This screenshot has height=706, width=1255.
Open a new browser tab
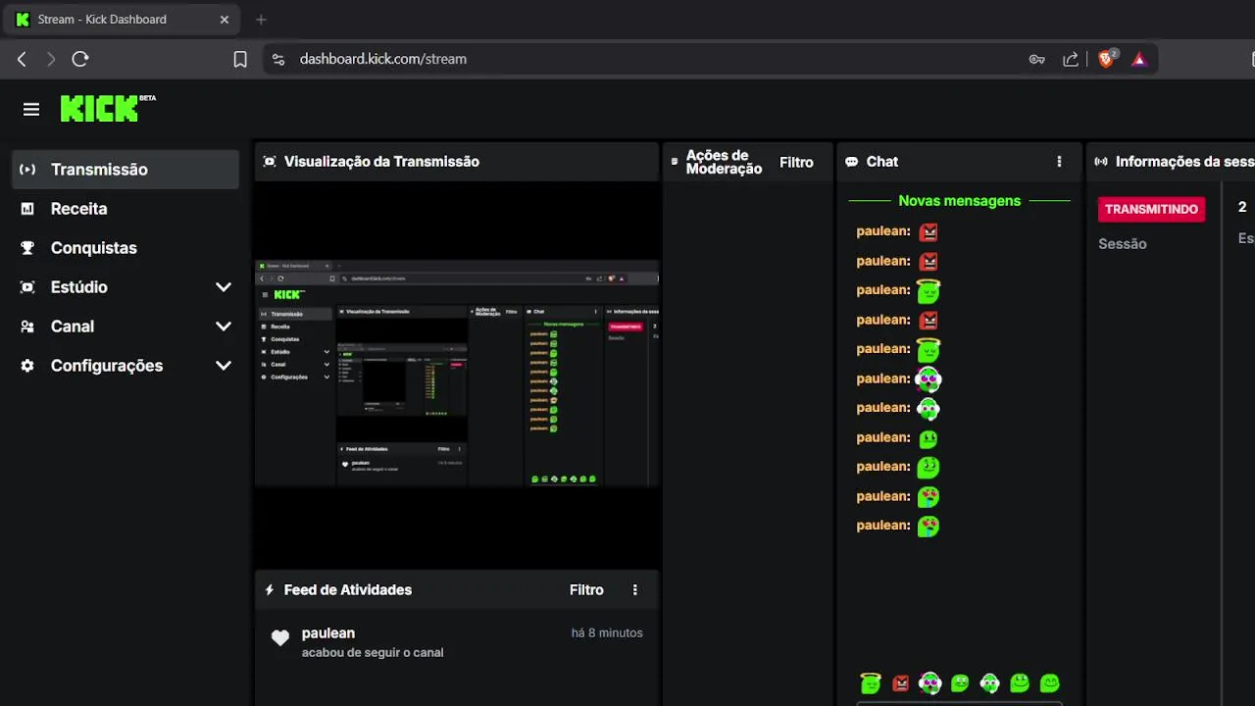[x=261, y=20]
